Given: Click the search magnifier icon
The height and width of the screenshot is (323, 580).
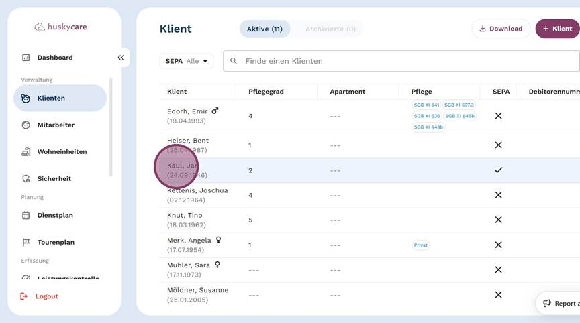Looking at the screenshot, I should (234, 61).
